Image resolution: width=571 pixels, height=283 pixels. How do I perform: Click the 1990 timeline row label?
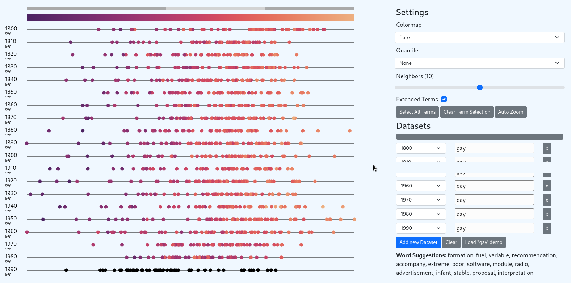tap(11, 269)
